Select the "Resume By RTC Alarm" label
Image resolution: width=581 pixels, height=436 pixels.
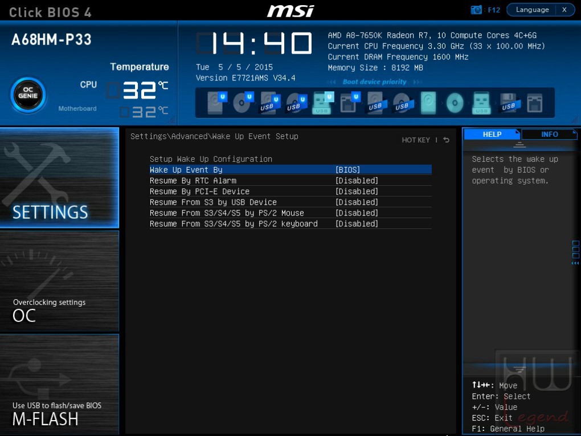click(193, 181)
